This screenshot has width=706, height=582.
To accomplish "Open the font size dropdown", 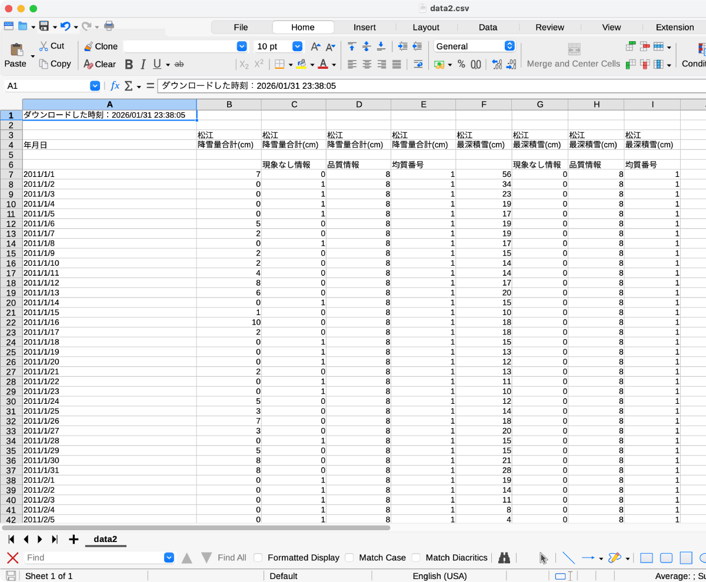I will 297,46.
